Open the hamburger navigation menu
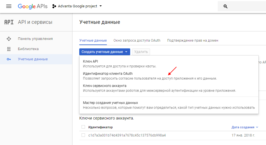 pyautogui.click(x=9, y=6)
